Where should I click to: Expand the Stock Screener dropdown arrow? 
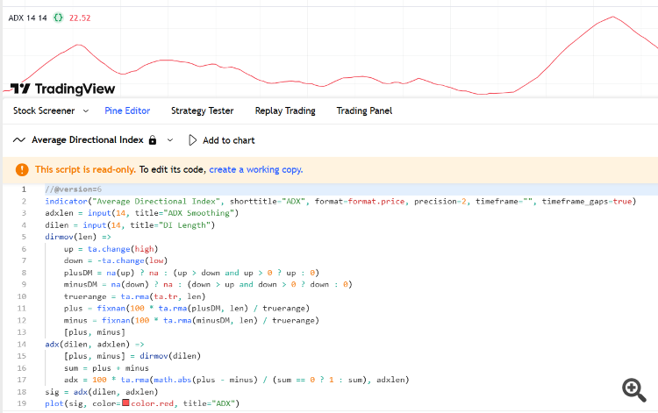(x=86, y=111)
